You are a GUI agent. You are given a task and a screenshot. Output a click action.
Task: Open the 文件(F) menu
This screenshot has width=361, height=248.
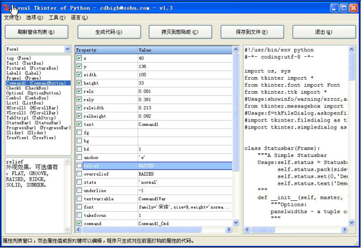pos(12,18)
